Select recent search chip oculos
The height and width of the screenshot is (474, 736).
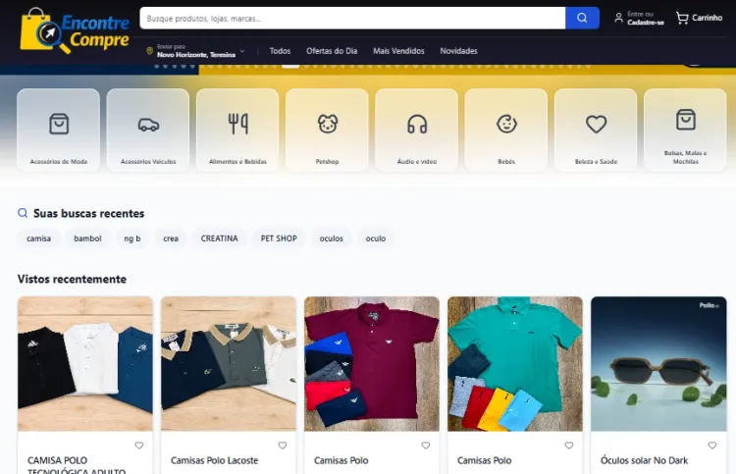[332, 238]
